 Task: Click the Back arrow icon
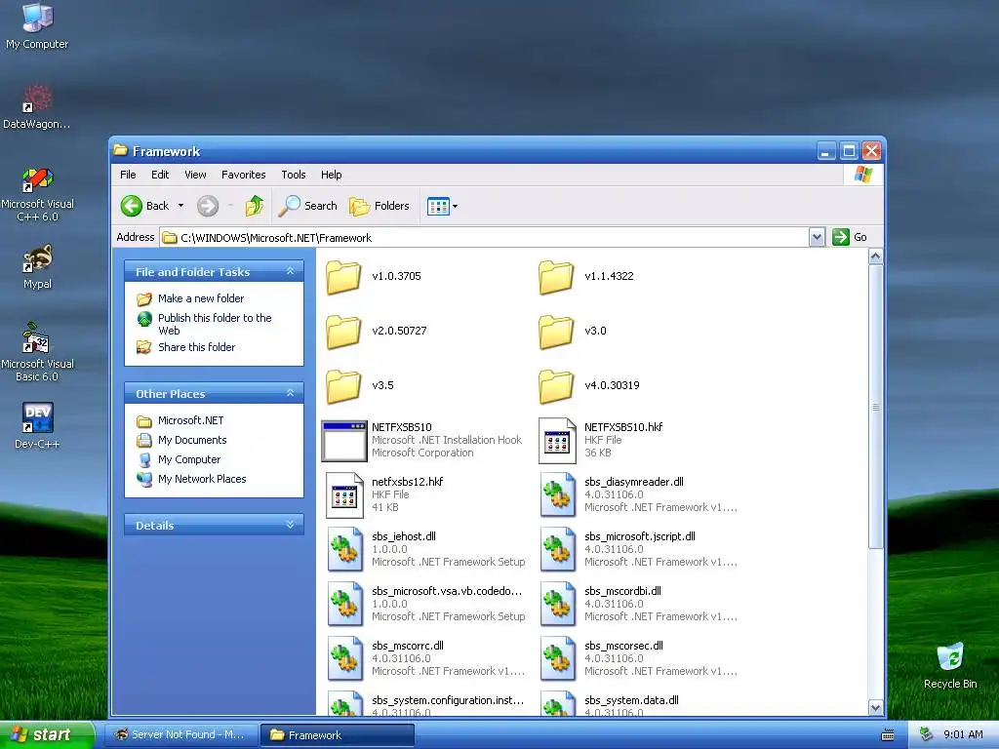pyautogui.click(x=132, y=206)
